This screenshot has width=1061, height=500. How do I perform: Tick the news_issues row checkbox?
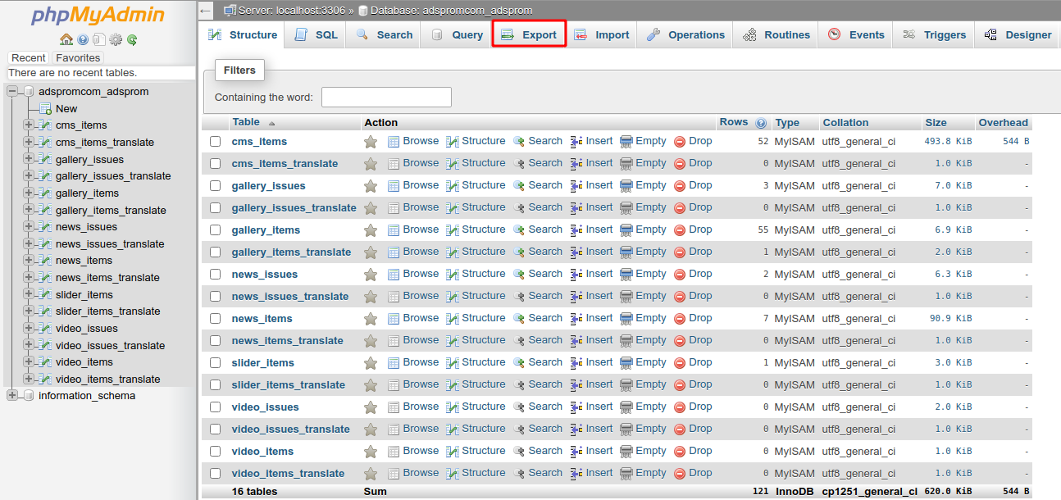click(x=215, y=275)
